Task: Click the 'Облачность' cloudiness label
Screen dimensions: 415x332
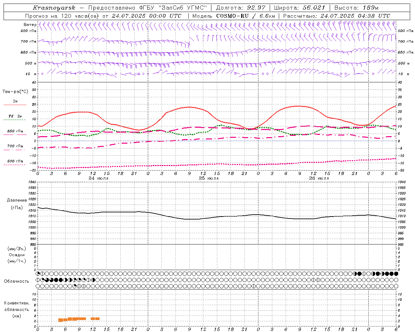Action: (x=17, y=281)
